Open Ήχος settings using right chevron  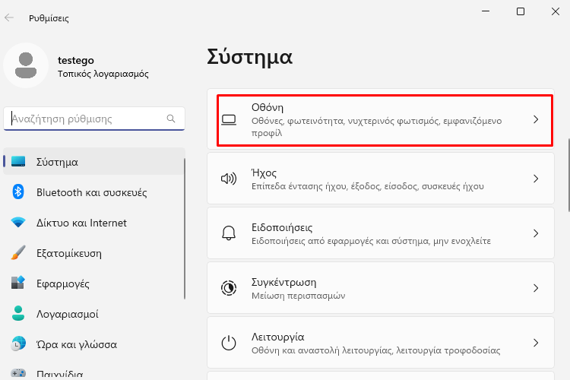pyautogui.click(x=536, y=179)
